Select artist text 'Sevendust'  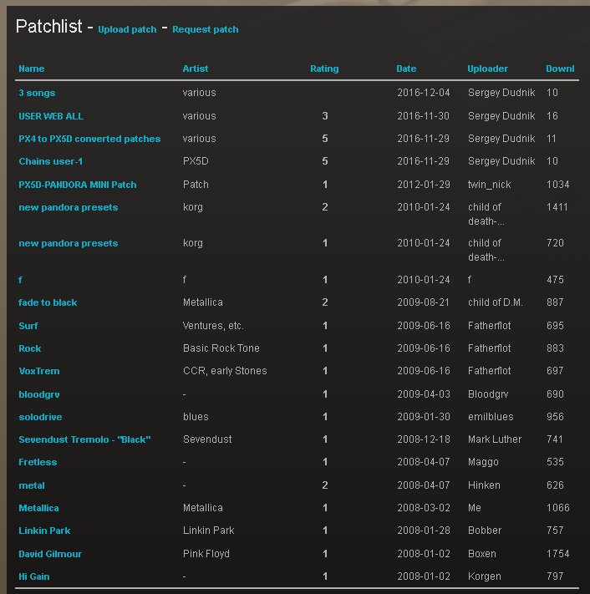[207, 439]
